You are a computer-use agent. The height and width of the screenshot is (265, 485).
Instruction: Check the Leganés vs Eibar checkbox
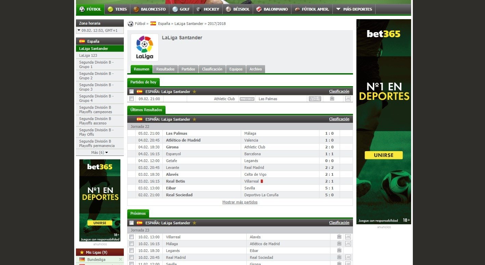coord(132,251)
